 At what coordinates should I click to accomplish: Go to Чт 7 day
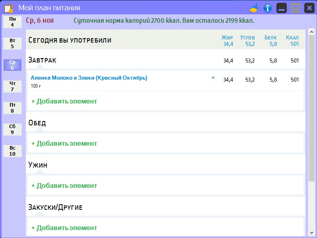[x=12, y=86]
